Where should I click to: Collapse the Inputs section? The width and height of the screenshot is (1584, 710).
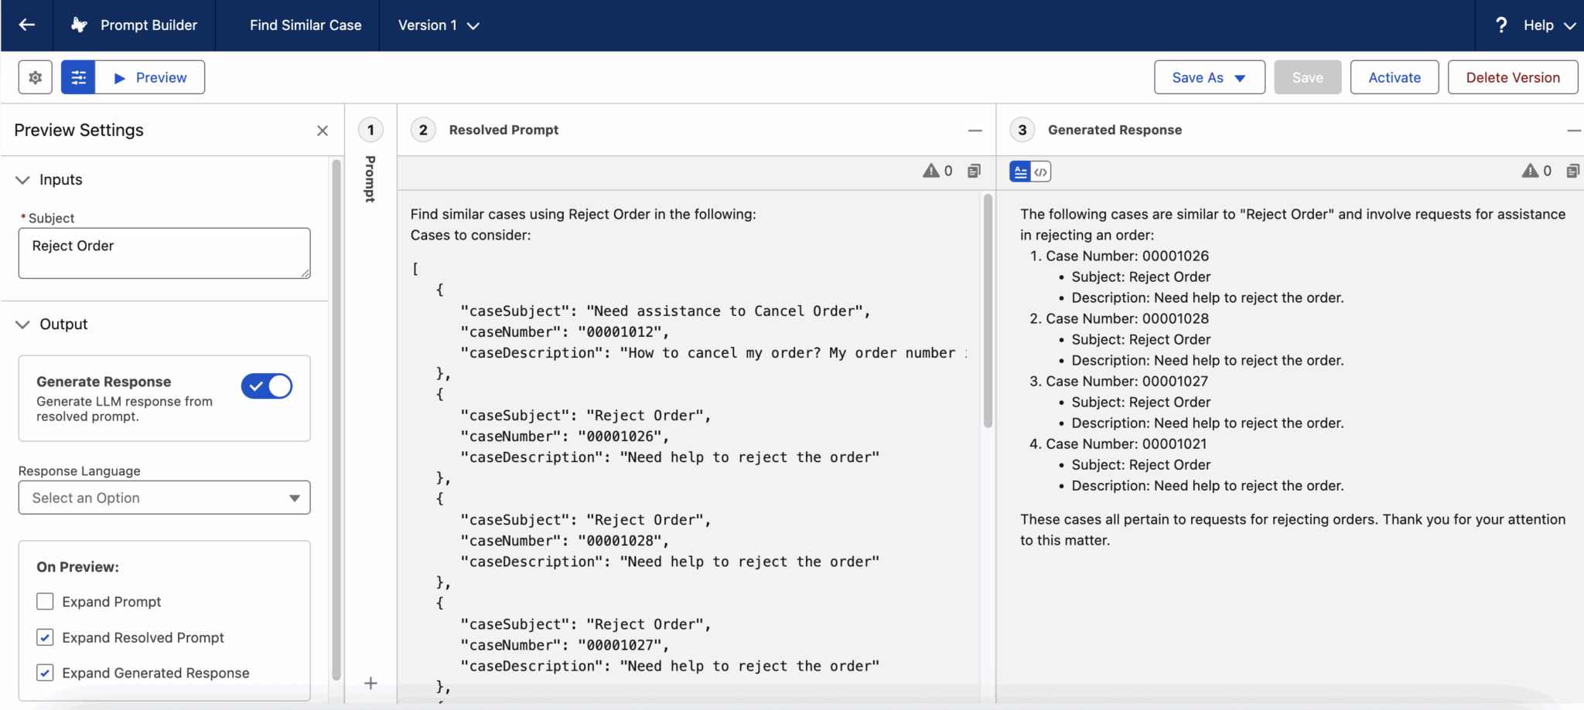(22, 179)
